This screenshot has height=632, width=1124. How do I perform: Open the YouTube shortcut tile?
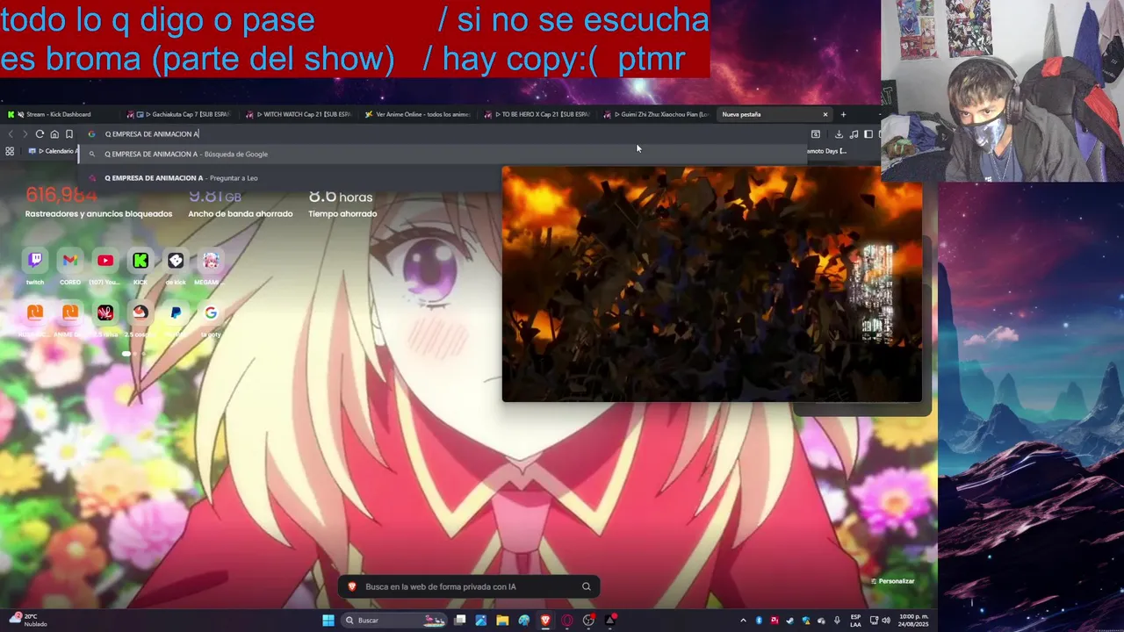[105, 261]
